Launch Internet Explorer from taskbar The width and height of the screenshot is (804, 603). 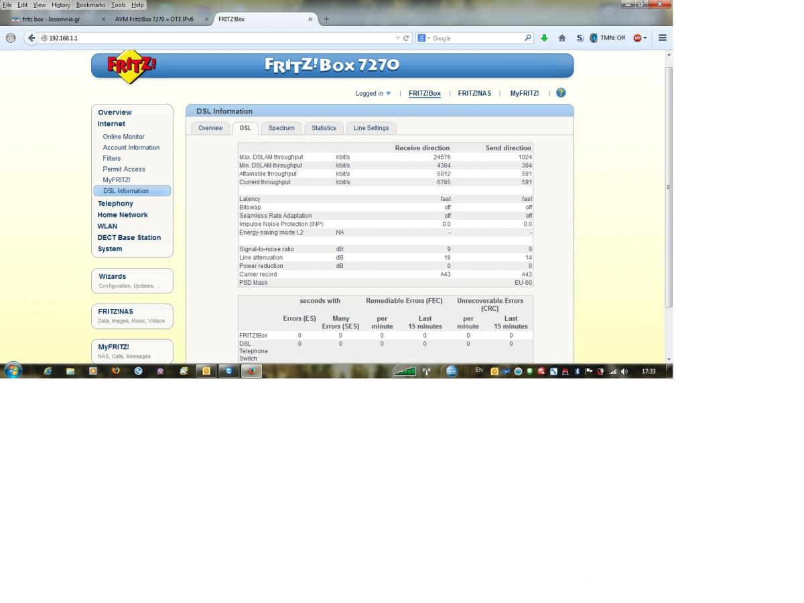pos(48,371)
